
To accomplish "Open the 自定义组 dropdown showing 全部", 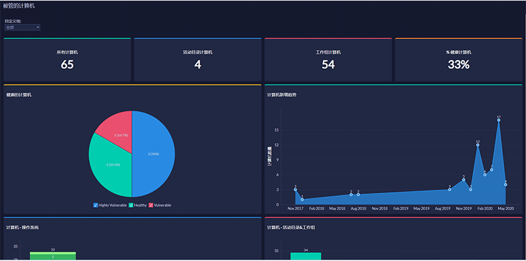I will [22, 27].
